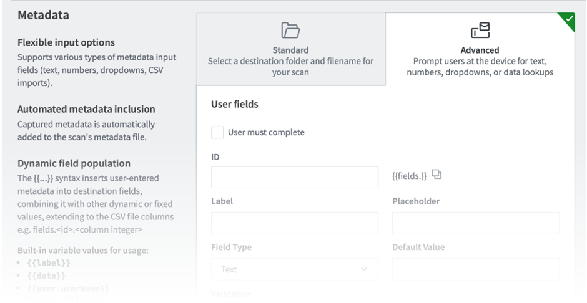Click the Metadata heading

(43, 15)
